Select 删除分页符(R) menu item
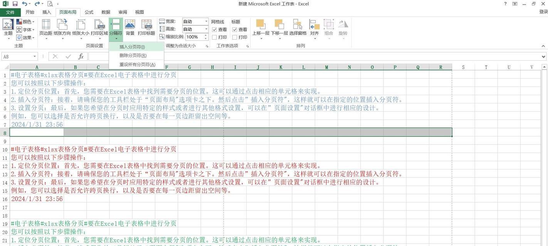 click(x=137, y=56)
